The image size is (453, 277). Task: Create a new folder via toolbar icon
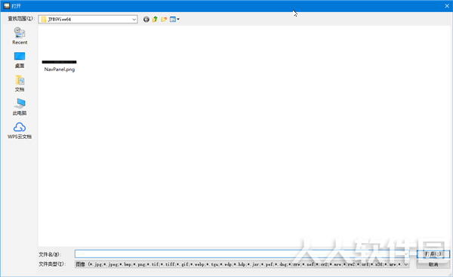click(x=164, y=20)
